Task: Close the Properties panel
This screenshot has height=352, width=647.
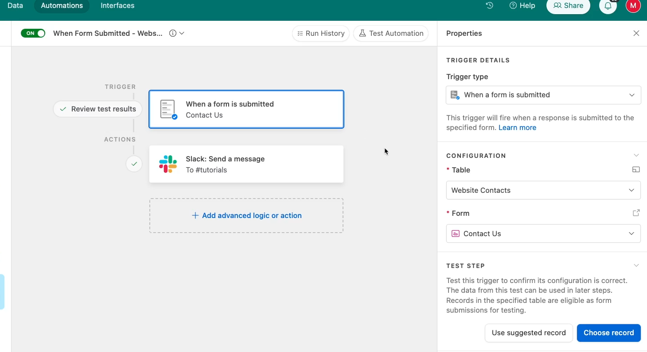Action: point(636,33)
